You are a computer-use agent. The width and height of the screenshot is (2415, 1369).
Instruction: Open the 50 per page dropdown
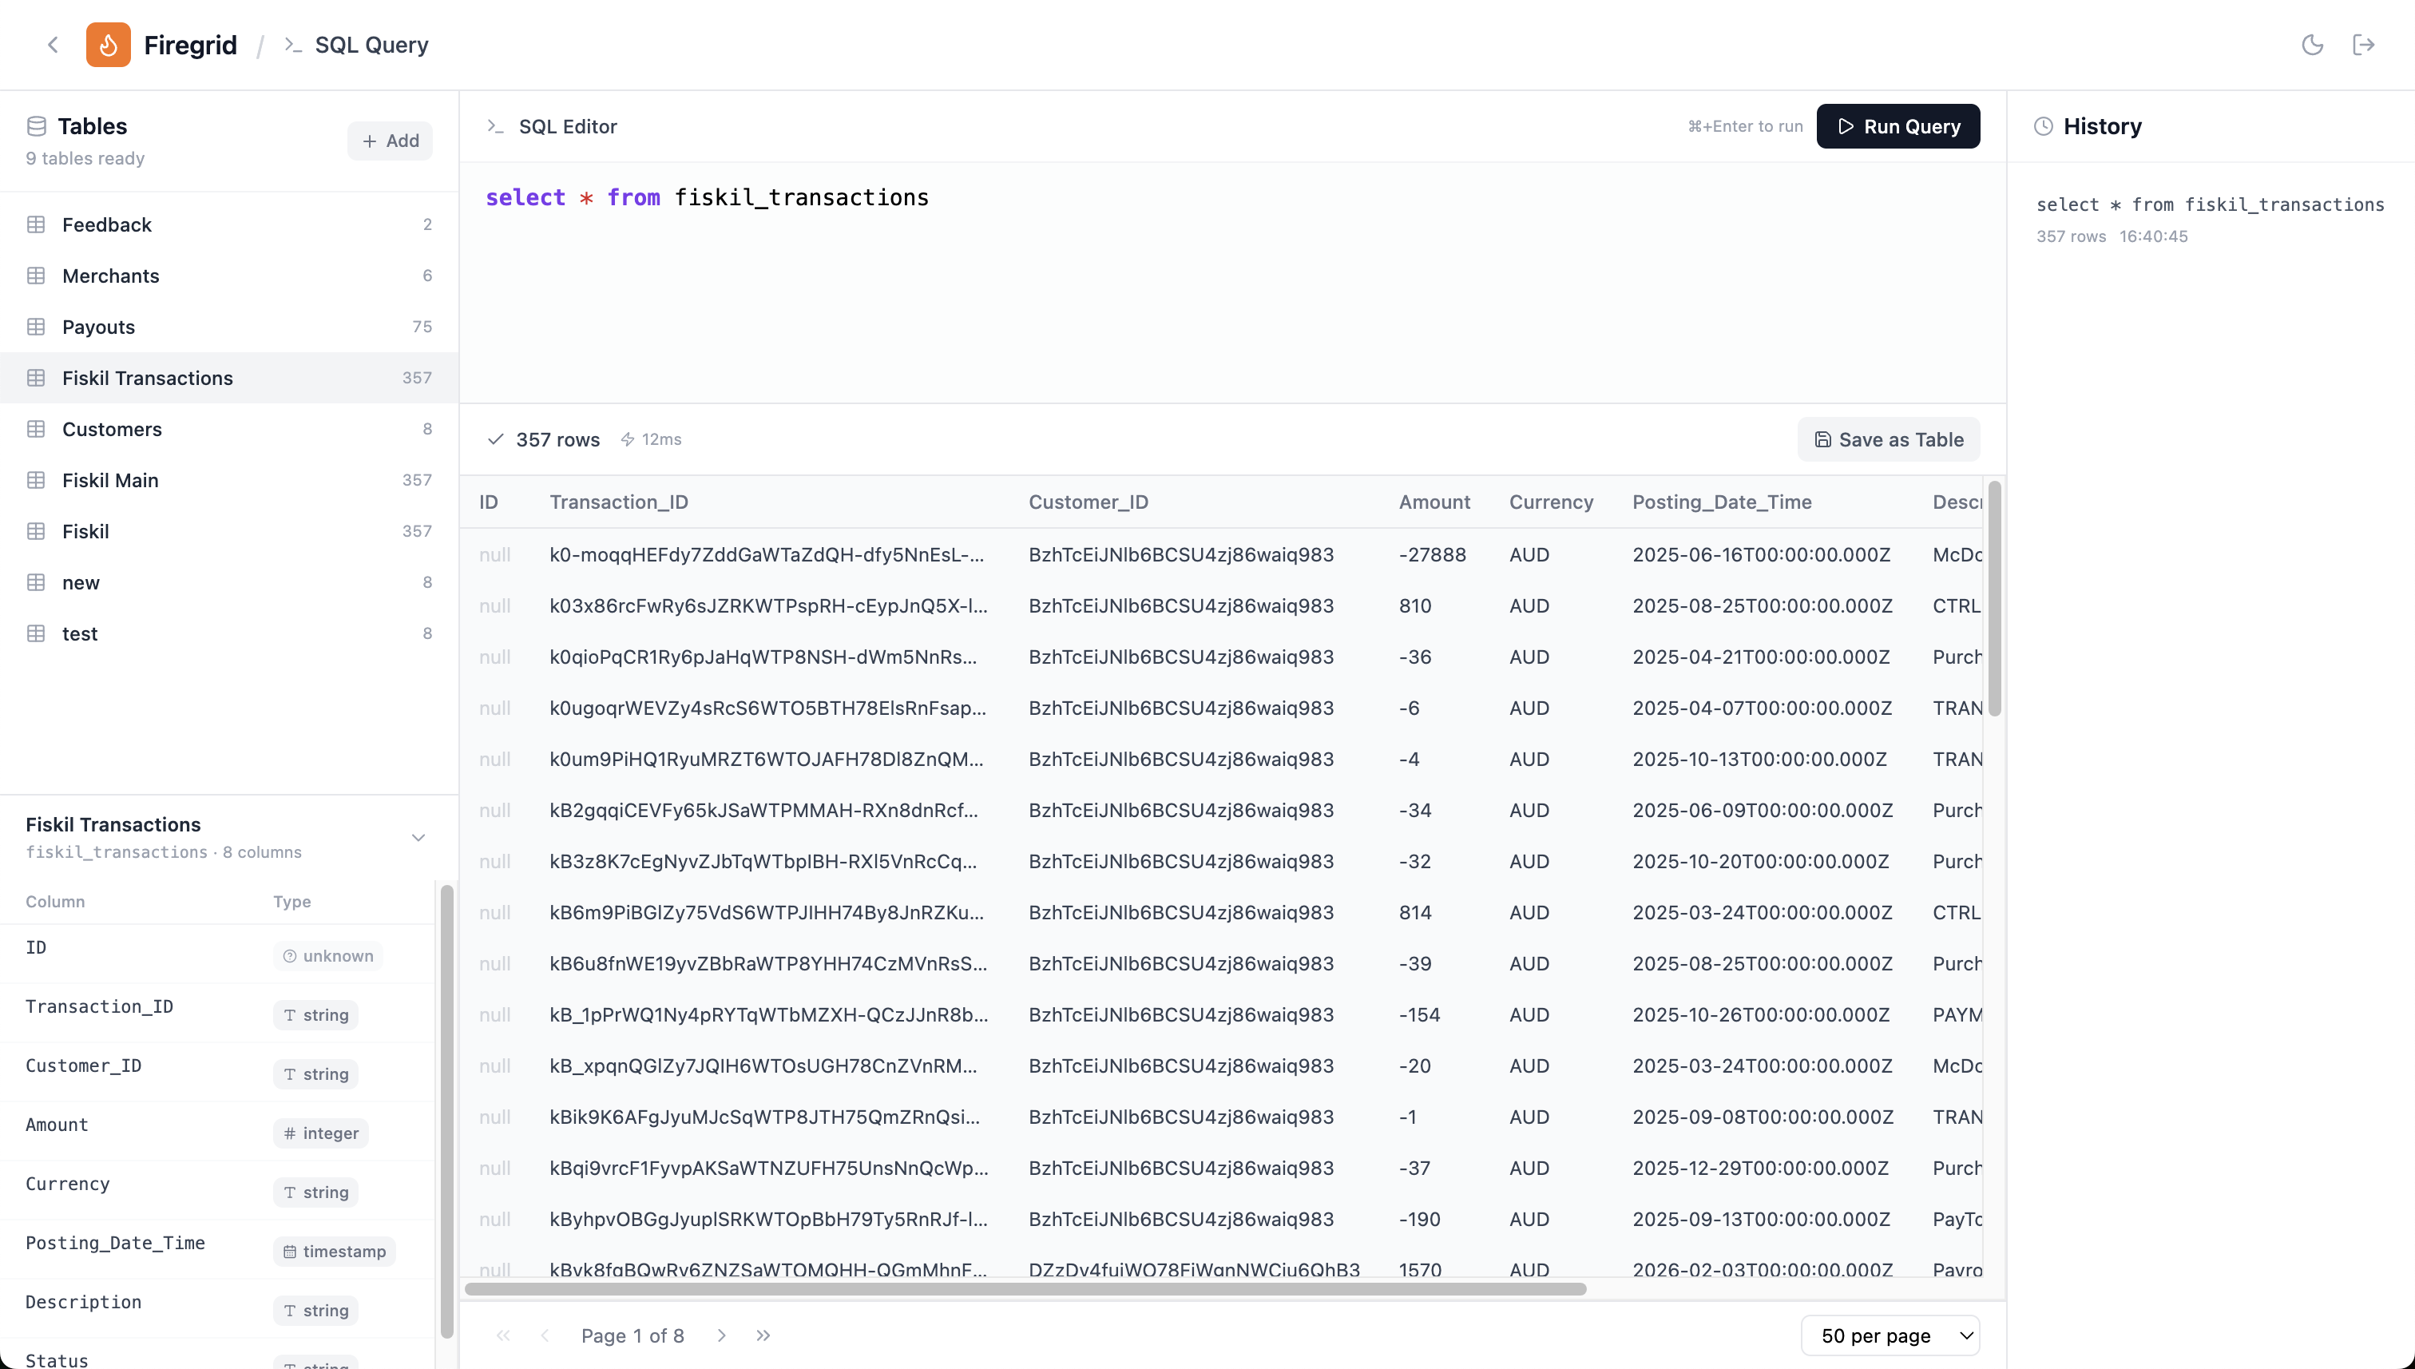1891,1335
